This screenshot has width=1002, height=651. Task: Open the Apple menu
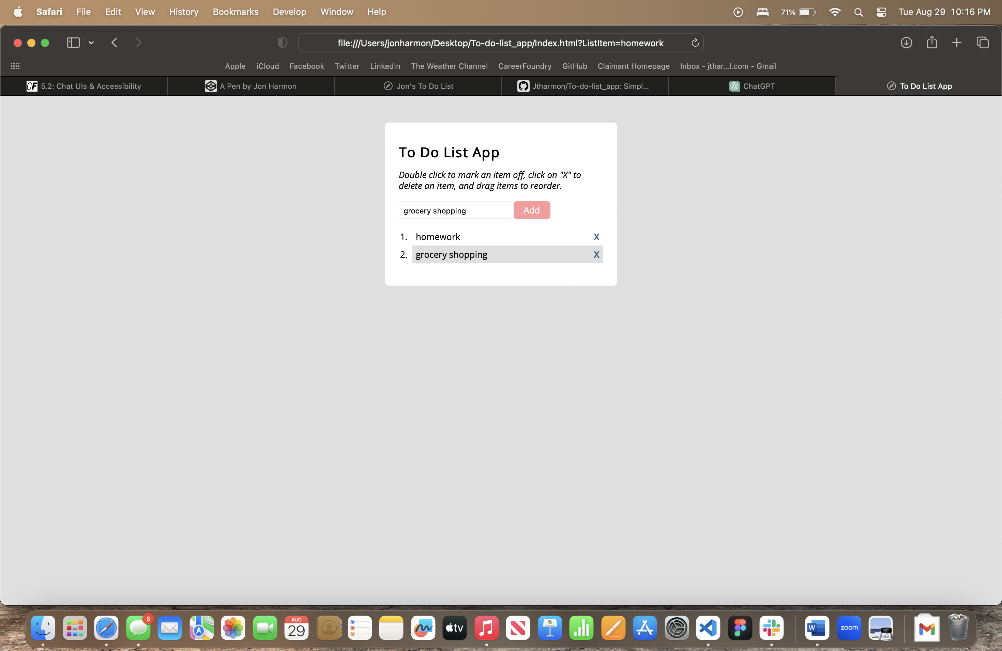pyautogui.click(x=18, y=12)
